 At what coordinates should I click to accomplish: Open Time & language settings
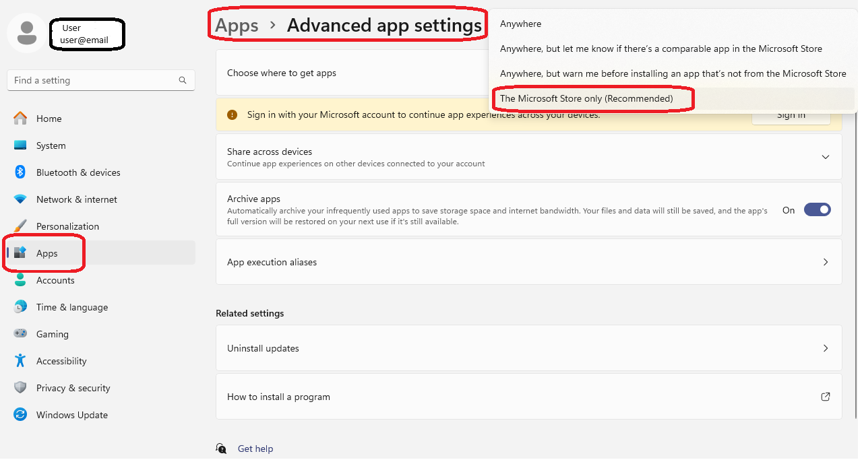[101, 307]
